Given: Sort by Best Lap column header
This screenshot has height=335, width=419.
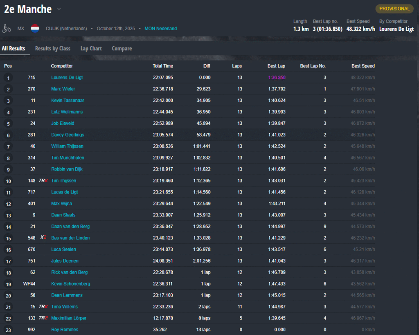Looking at the screenshot, I should pyautogui.click(x=276, y=66).
